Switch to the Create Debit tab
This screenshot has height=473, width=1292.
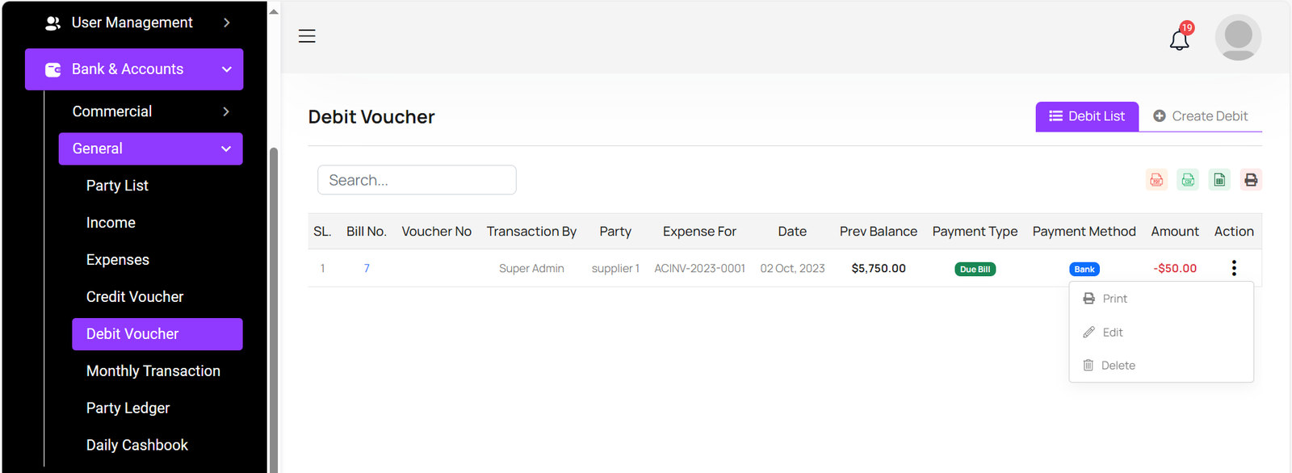click(1200, 116)
